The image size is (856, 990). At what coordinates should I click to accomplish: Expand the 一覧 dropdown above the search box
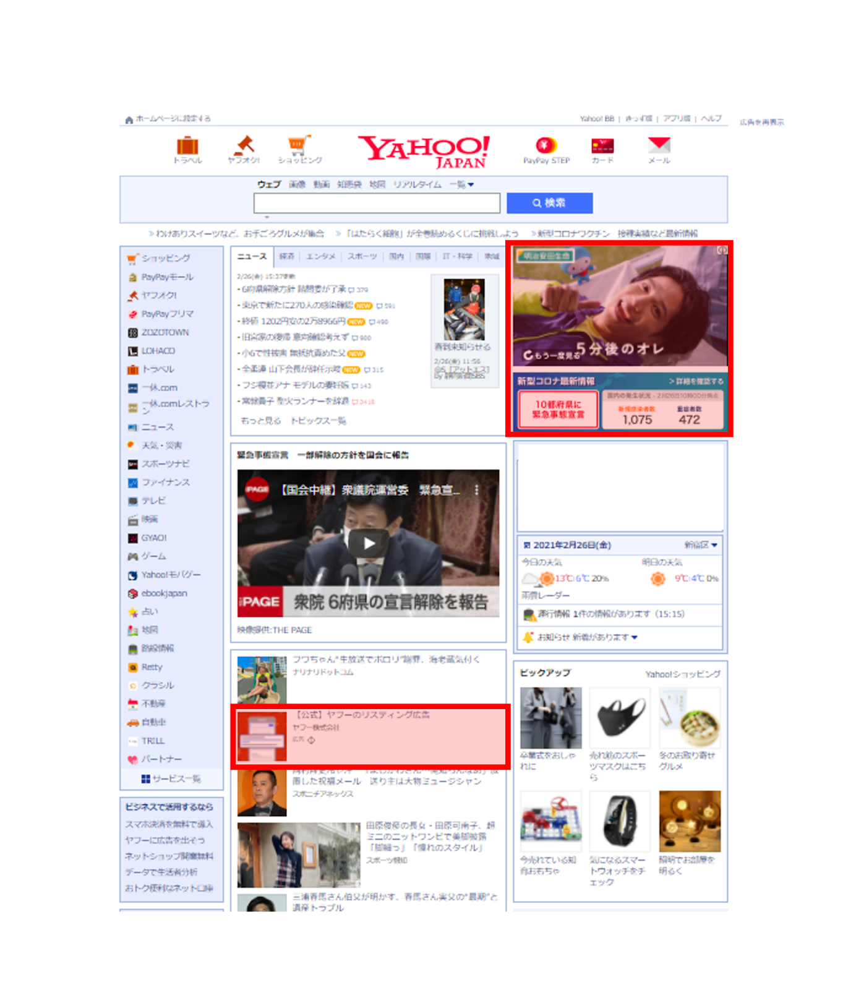tap(461, 184)
